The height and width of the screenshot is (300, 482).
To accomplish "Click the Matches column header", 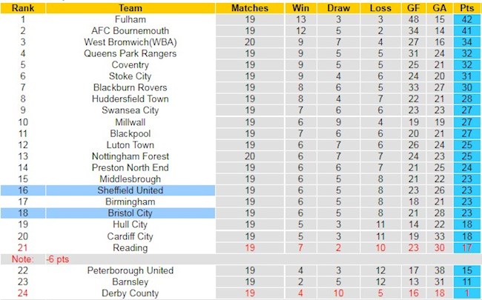I will 251,7.
